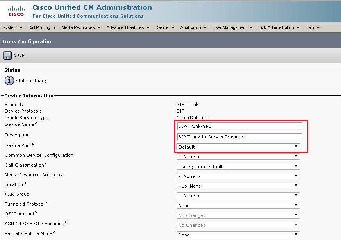Click the Device Name input field
This screenshot has height=240, width=341.
point(238,126)
